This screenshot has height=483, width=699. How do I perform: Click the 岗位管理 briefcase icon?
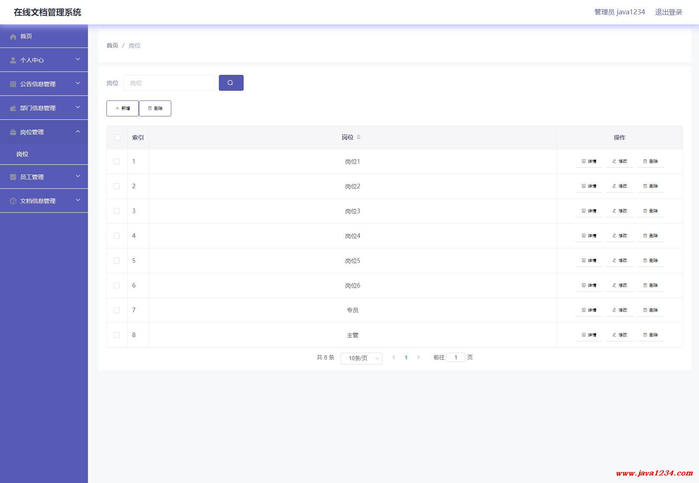(x=13, y=132)
